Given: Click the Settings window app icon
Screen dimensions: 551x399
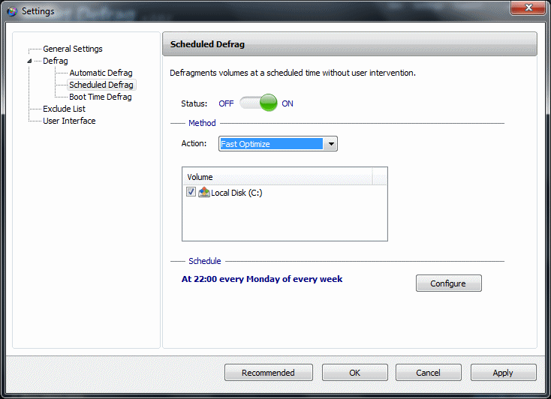Looking at the screenshot, I should coord(12,11).
